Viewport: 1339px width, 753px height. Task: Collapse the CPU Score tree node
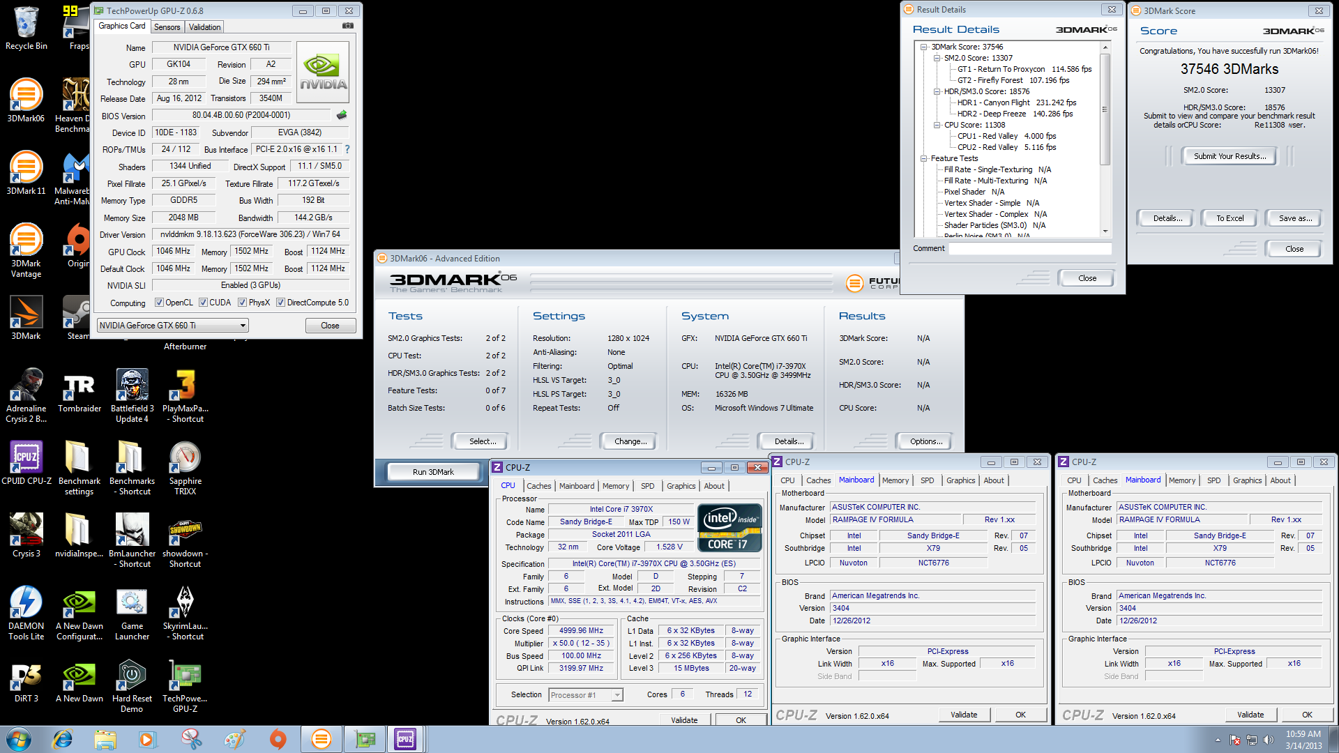(937, 125)
